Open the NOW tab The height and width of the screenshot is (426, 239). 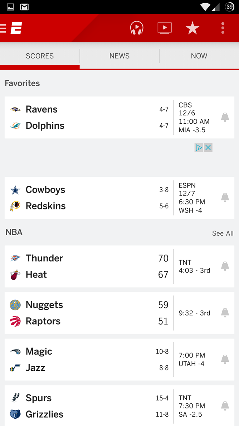coord(199,56)
